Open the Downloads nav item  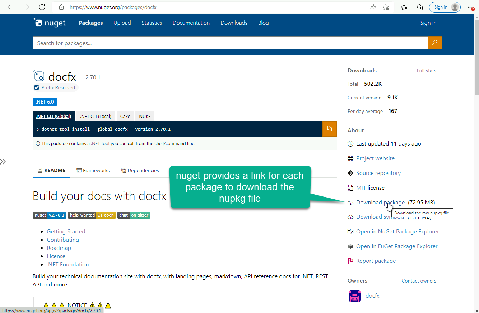(x=234, y=23)
